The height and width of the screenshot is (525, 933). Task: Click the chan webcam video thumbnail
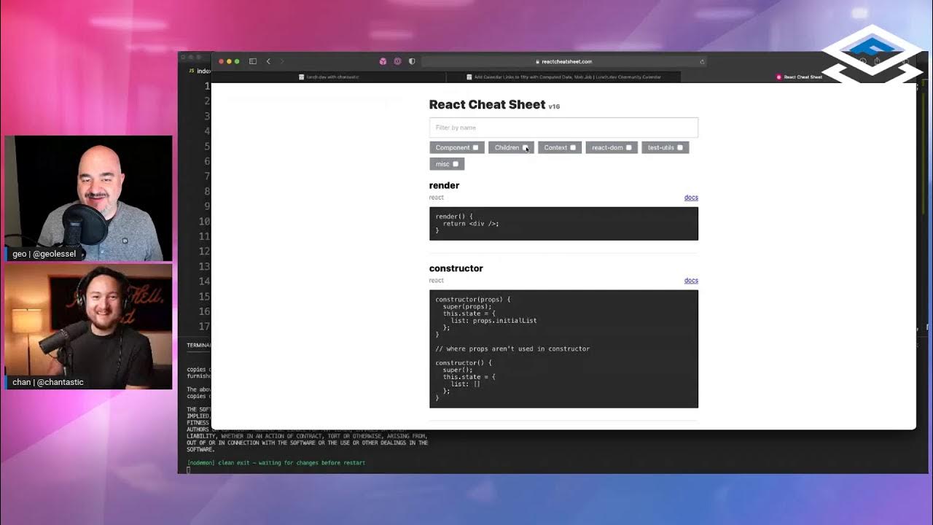pos(89,326)
